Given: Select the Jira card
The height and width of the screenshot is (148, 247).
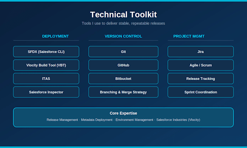Looking at the screenshot, I should (x=201, y=52).
